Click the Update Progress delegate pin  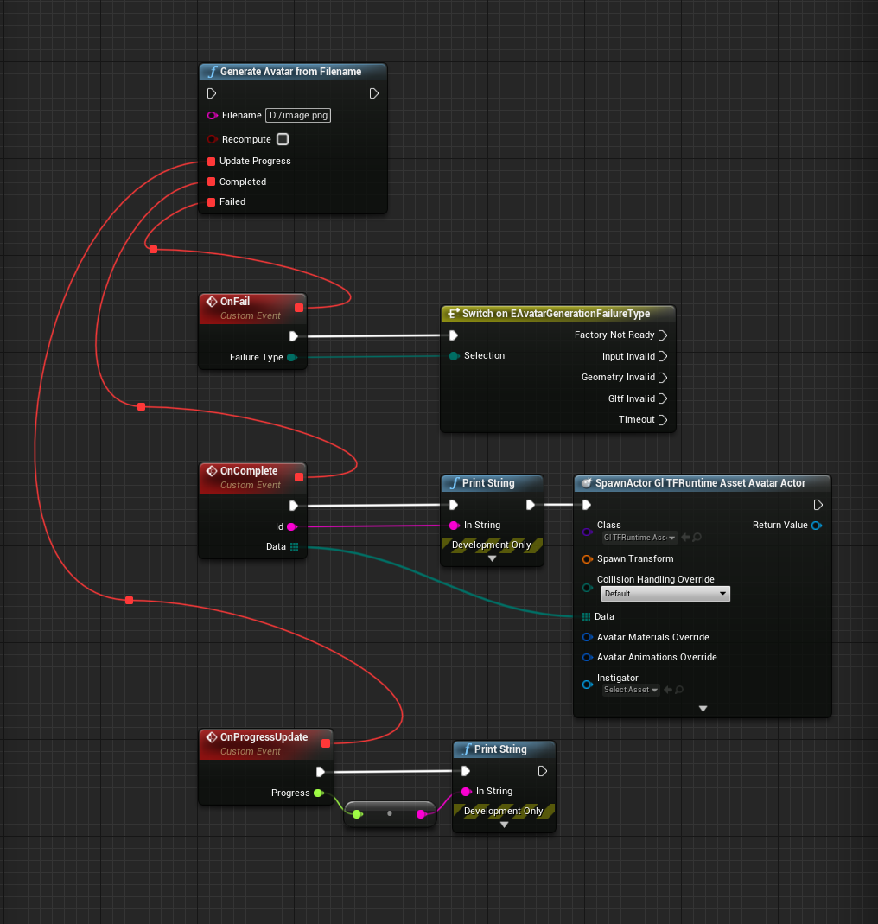pyautogui.click(x=211, y=162)
